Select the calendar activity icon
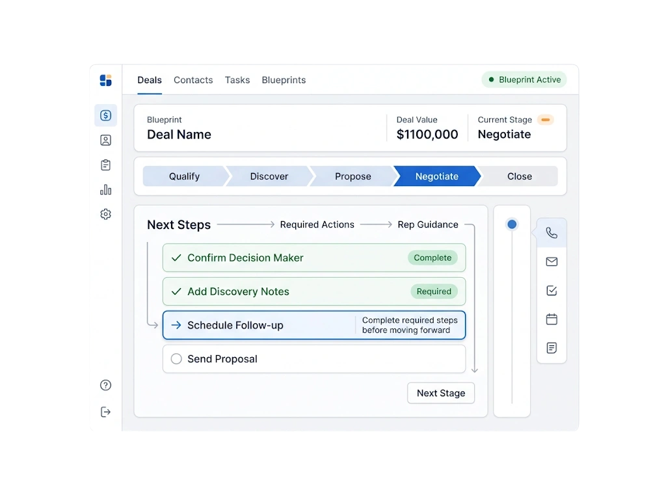The image size is (666, 482). point(552,319)
